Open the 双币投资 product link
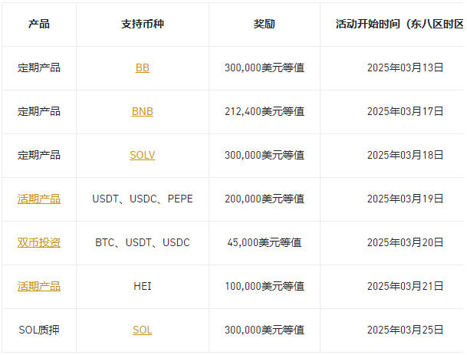The width and height of the screenshot is (467, 355). (39, 242)
